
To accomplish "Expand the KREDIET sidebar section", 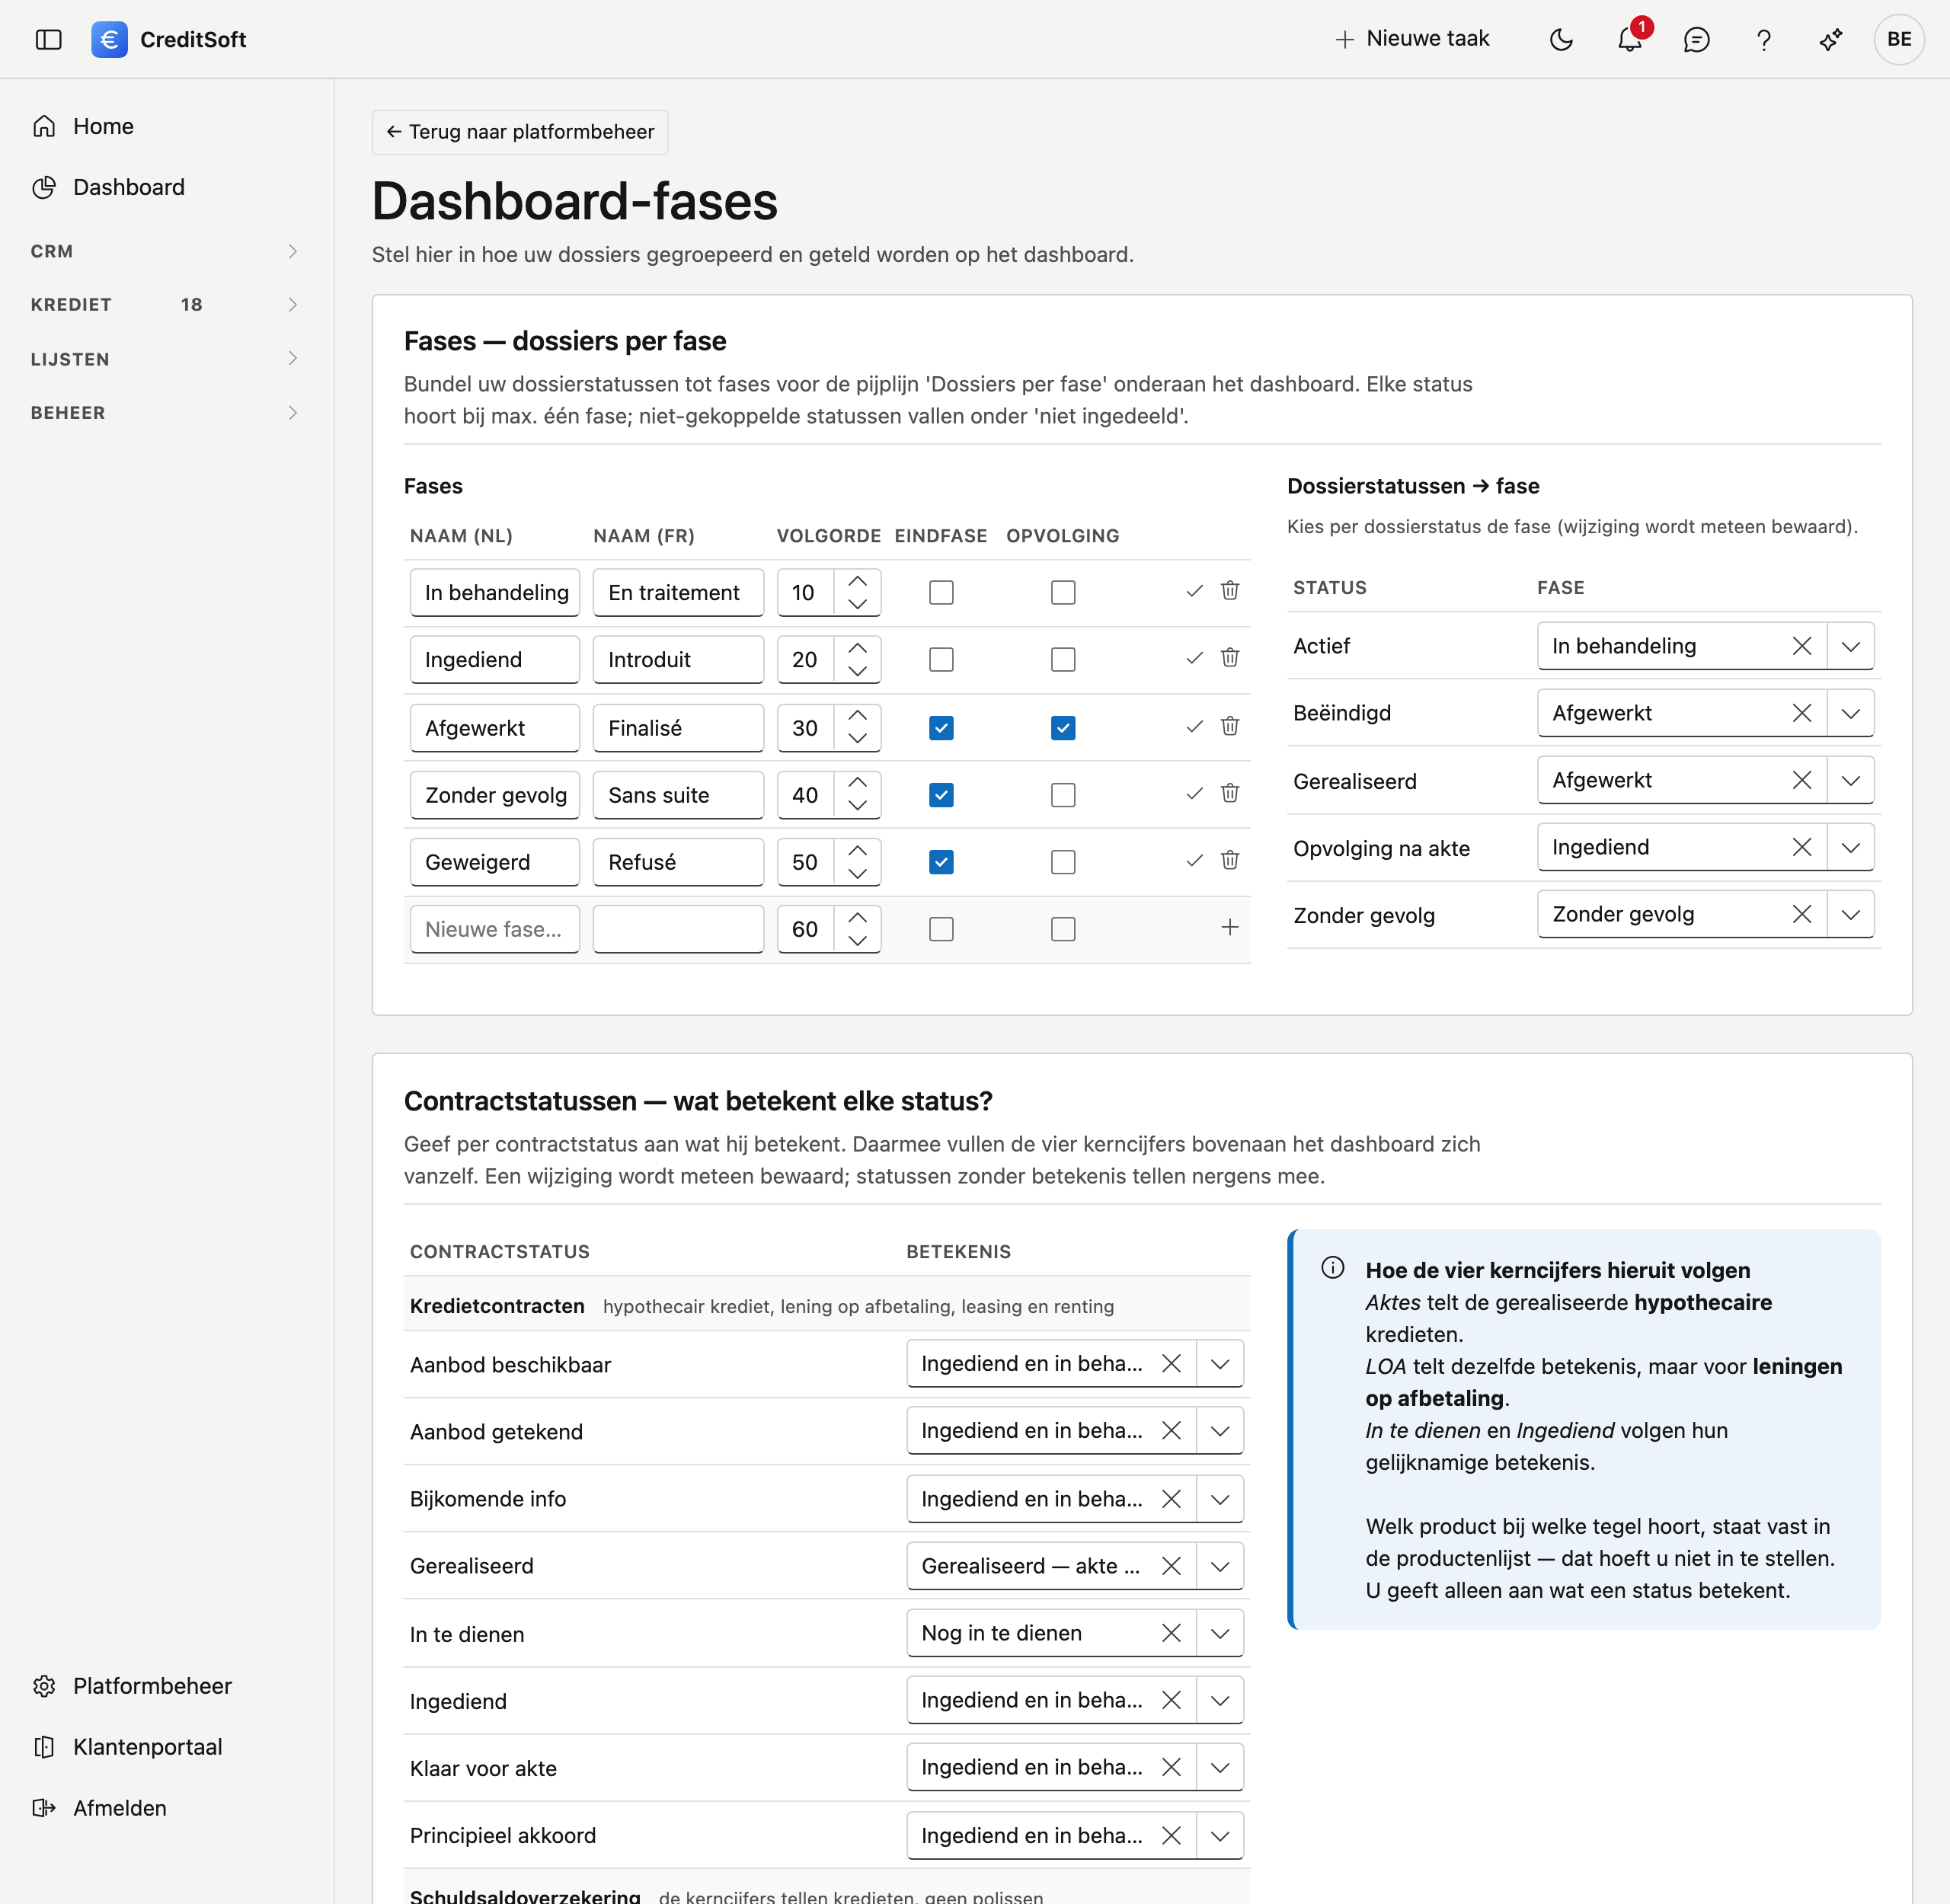I will (x=165, y=304).
